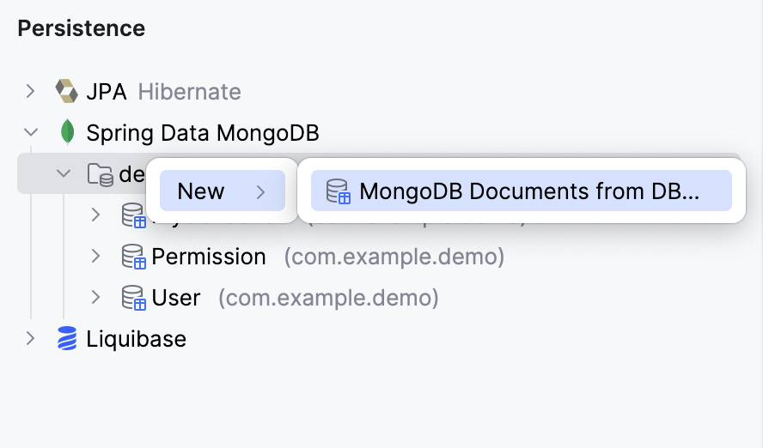The height and width of the screenshot is (448, 763).
Task: Click the Liquibase database icon
Action: click(66, 339)
